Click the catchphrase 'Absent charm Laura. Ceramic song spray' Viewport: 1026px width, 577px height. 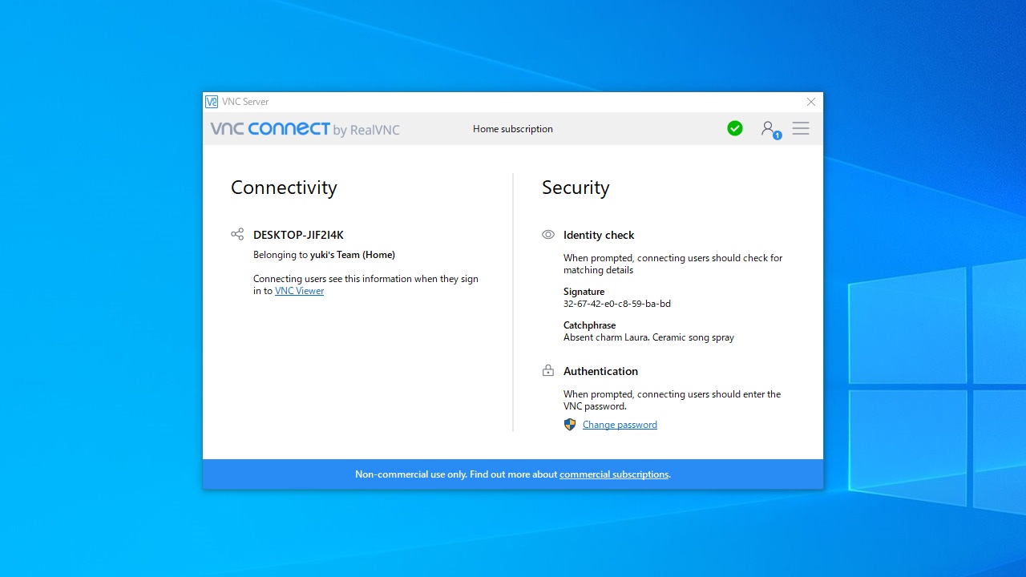click(648, 337)
